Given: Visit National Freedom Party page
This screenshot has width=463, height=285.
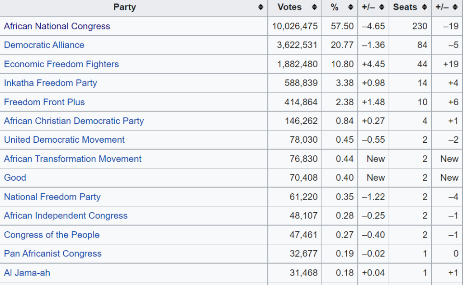Looking at the screenshot, I should (52, 197).
